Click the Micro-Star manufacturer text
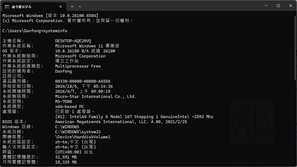 click(96, 96)
